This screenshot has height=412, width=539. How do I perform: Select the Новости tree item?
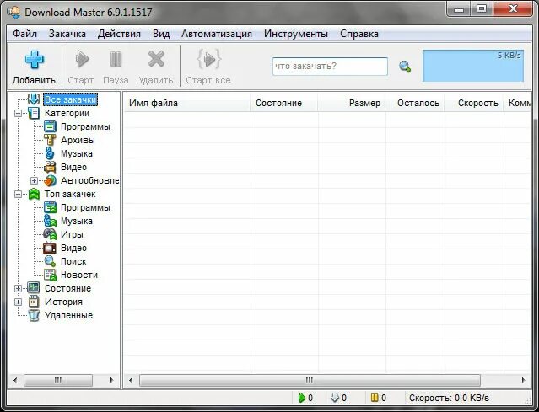point(79,275)
